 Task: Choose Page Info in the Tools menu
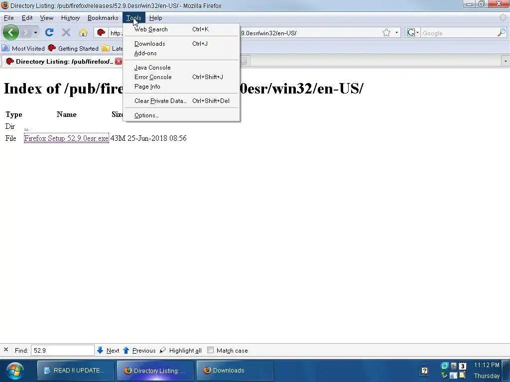coord(181,87)
